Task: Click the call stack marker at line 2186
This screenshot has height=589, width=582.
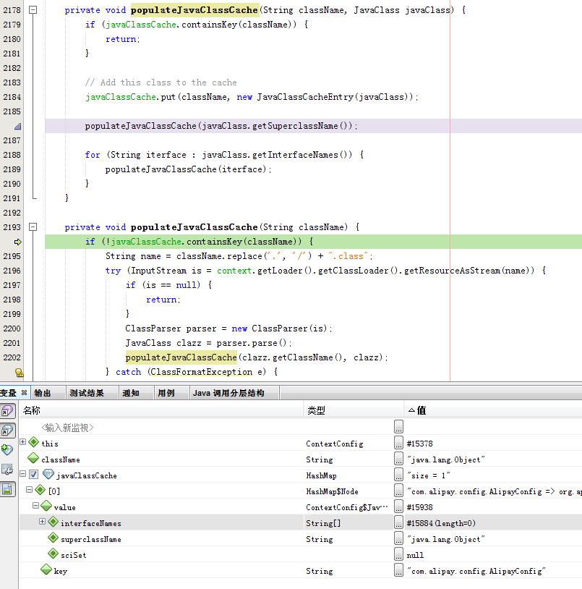Action: click(17, 126)
